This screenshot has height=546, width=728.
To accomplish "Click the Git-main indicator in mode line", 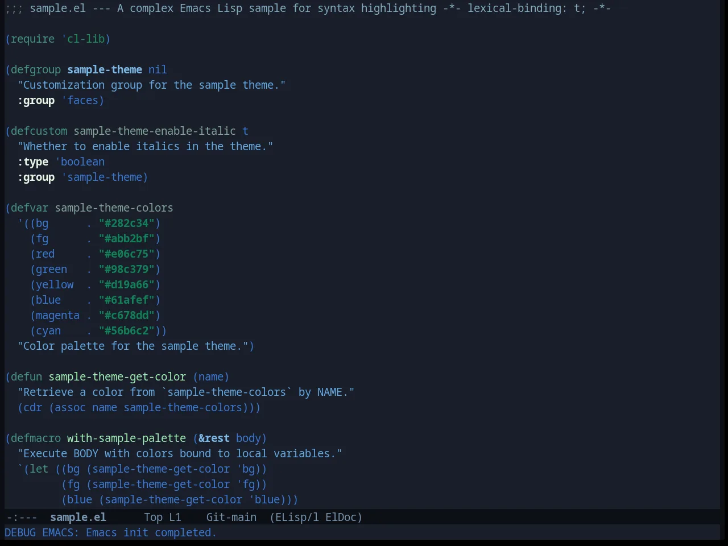I will tap(231, 517).
